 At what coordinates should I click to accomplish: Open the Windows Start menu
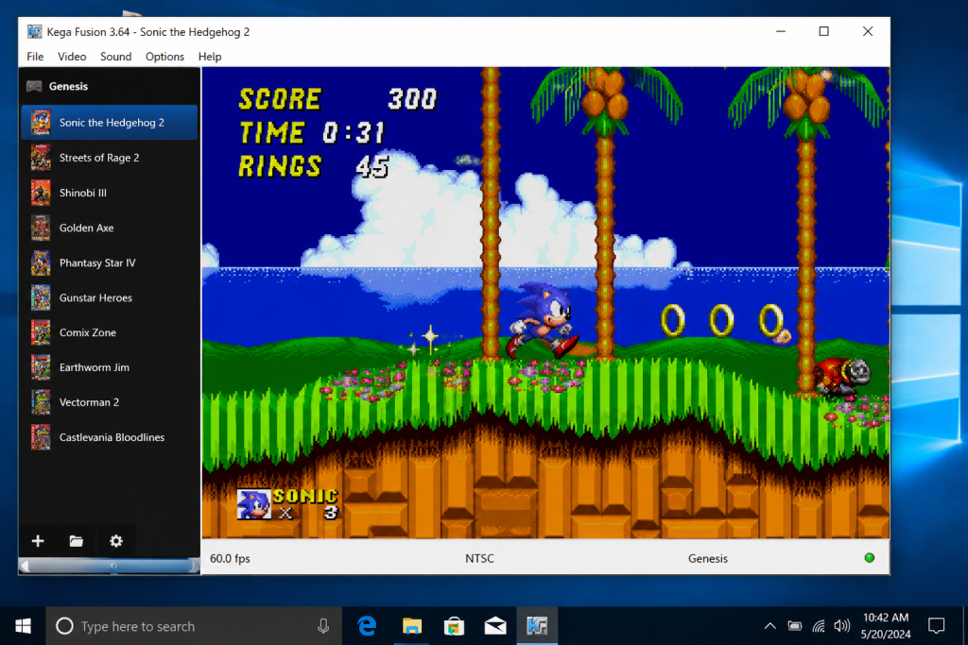[23, 626]
